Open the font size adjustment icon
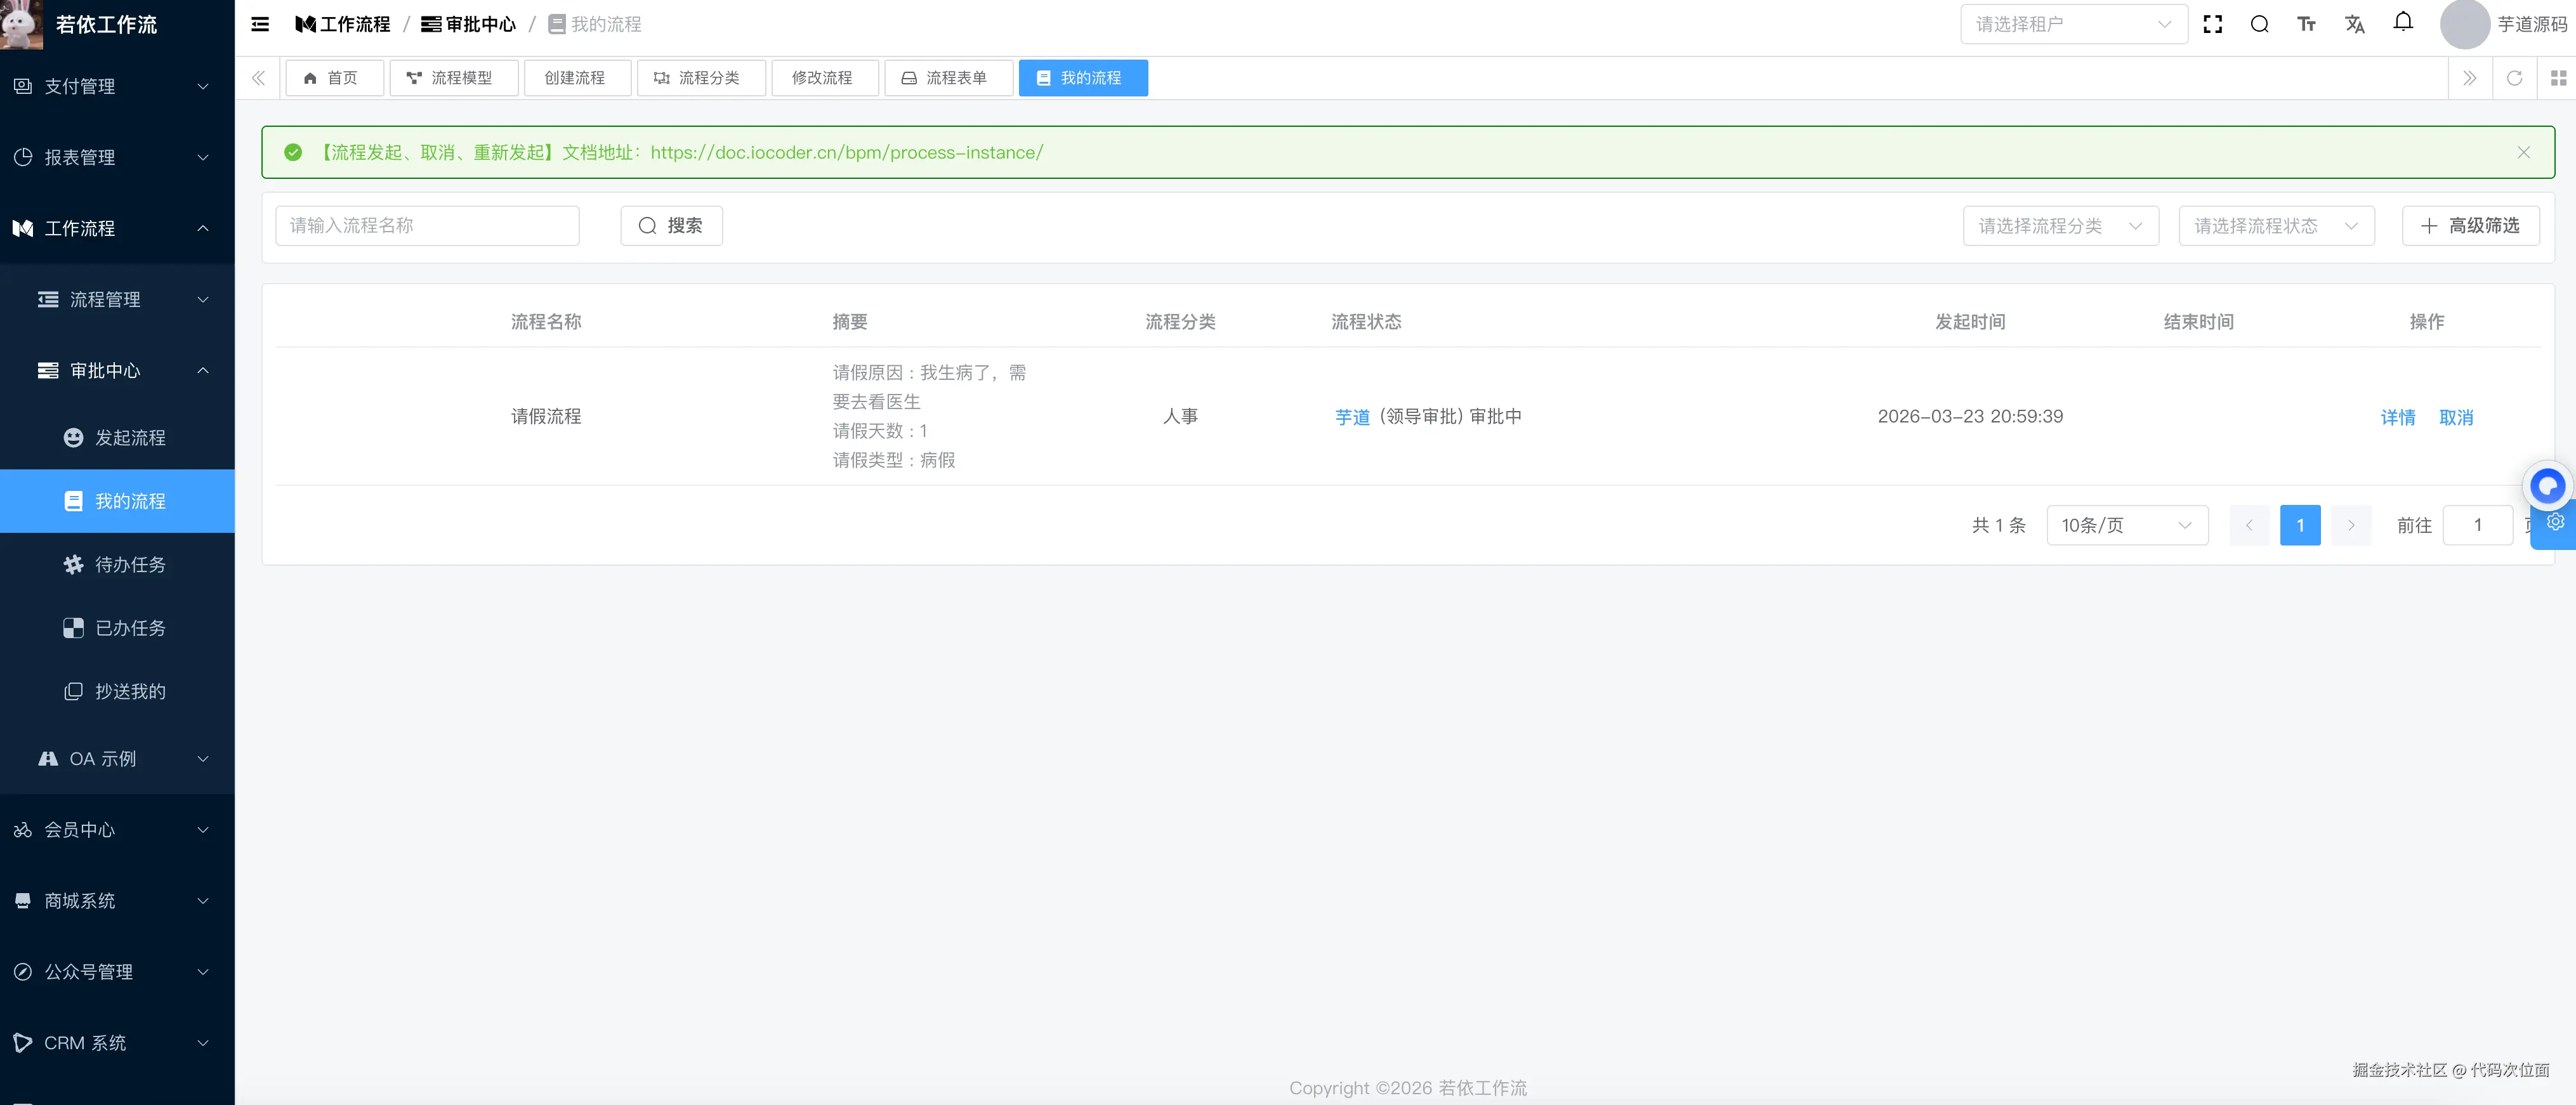This screenshot has width=2576, height=1105. tap(2306, 23)
